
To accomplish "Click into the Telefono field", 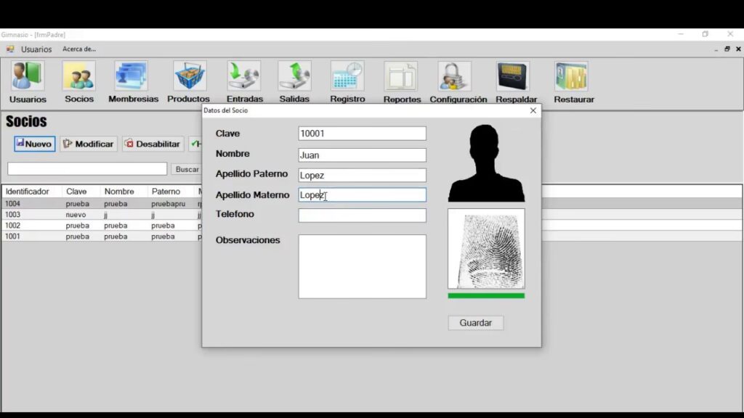I will point(362,216).
